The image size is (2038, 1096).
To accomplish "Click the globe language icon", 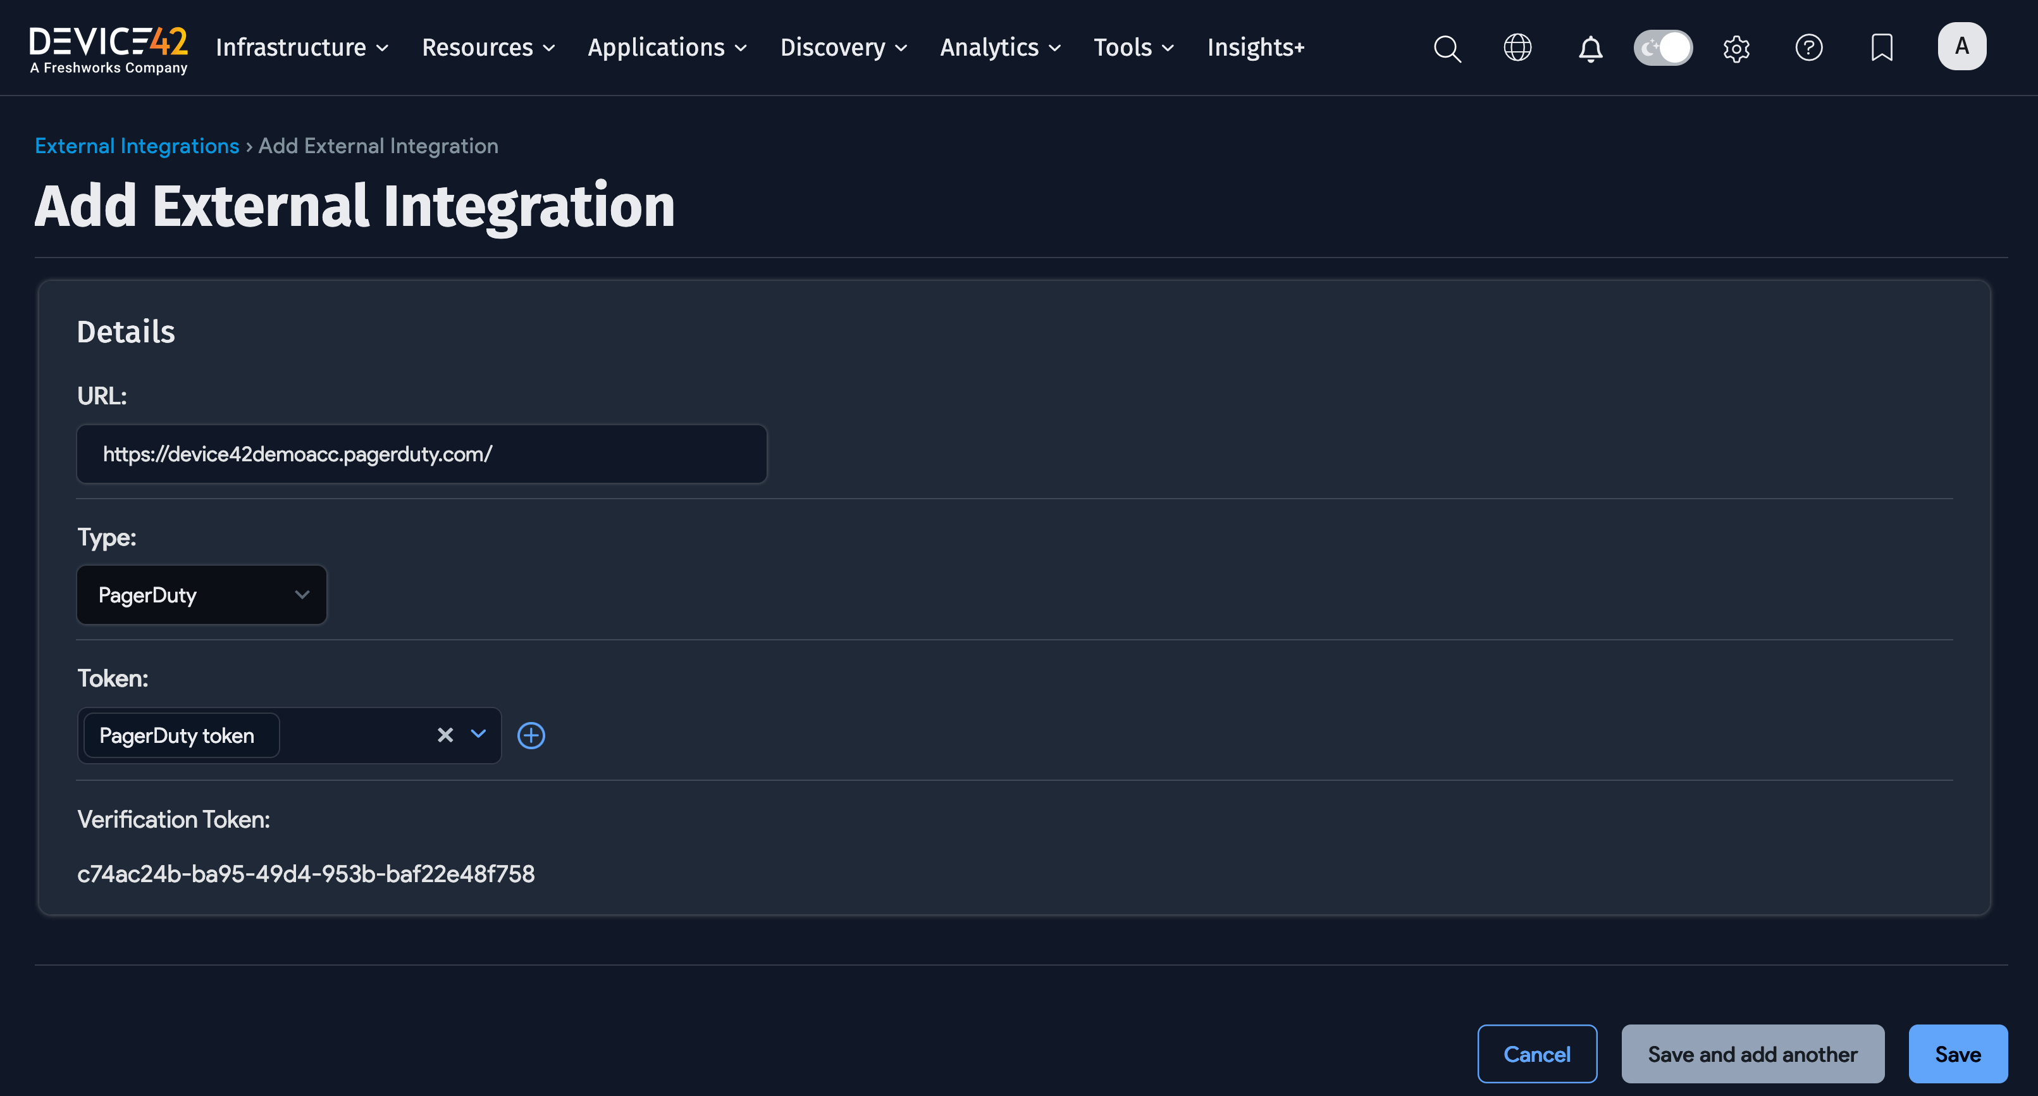I will 1517,48.
